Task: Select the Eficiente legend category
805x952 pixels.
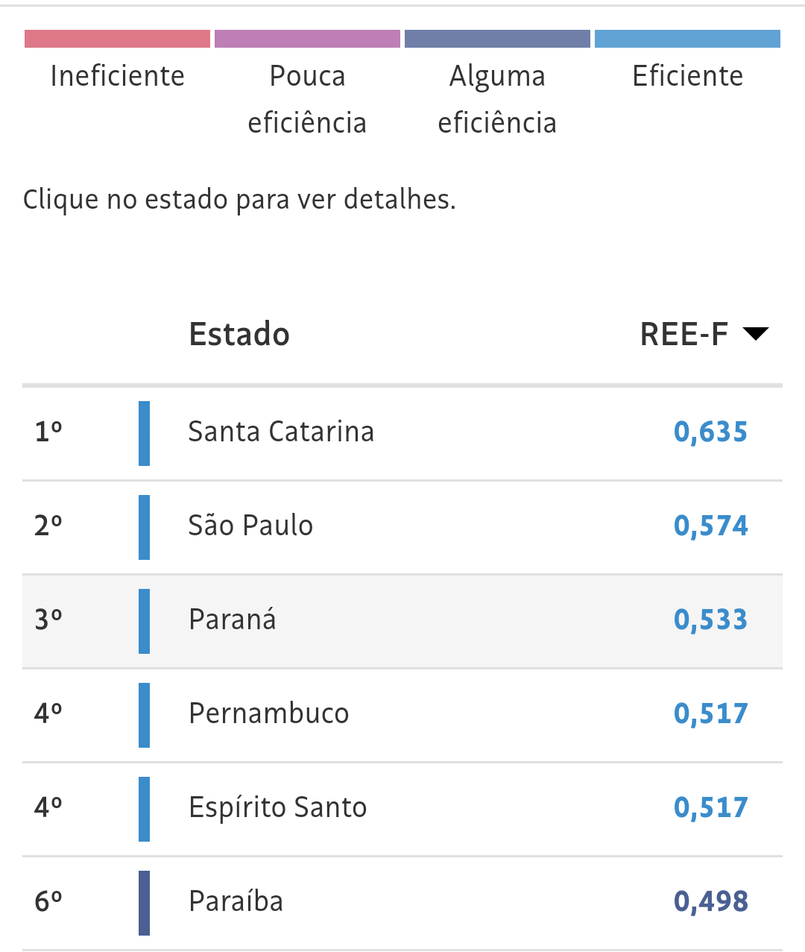Action: point(687,75)
